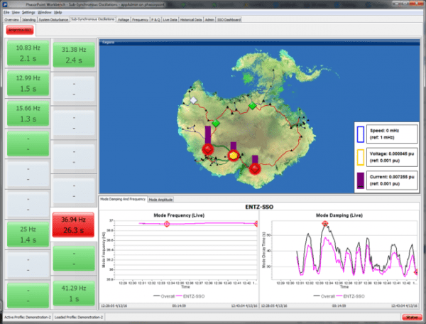
Task: Click the Speed: 0 mHz legend box
Action: [392, 134]
